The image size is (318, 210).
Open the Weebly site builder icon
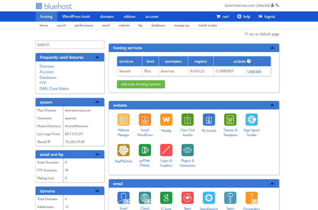tap(166, 120)
